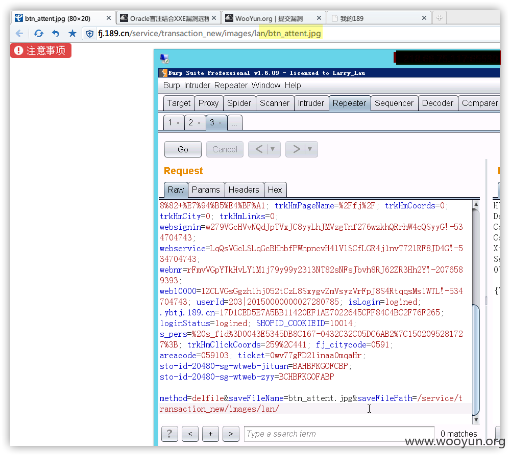
Task: Open the Burp menu
Action: pyautogui.click(x=172, y=86)
